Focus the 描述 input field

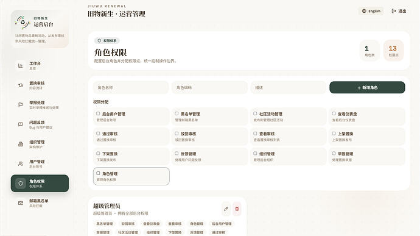288,88
